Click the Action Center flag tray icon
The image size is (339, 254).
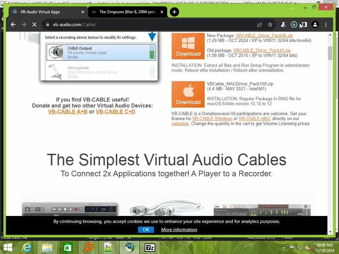(292, 247)
